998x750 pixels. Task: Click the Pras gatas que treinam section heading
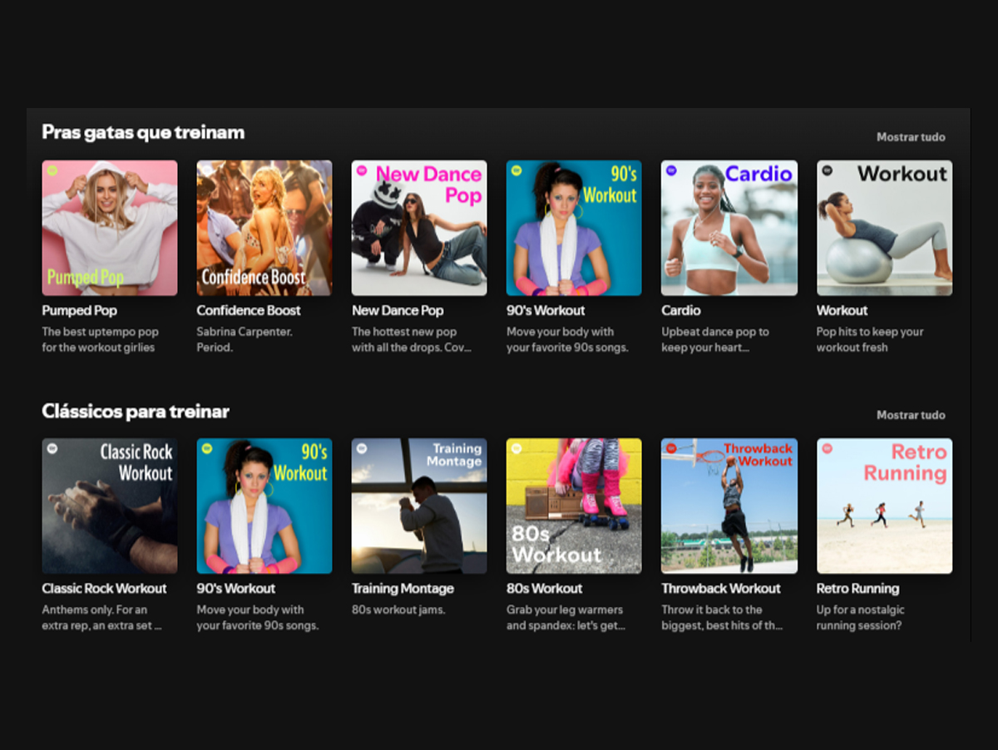point(142,131)
